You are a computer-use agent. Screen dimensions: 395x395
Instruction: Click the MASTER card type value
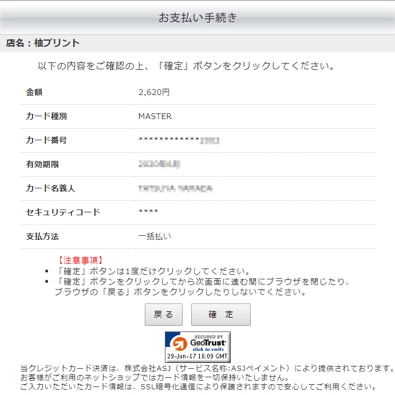[x=155, y=116]
